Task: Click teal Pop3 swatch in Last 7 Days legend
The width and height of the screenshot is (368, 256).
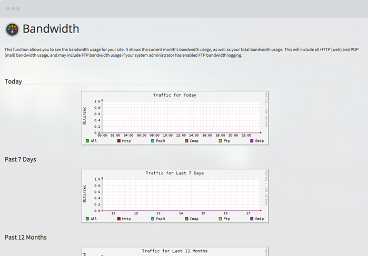Action: pos(153,219)
